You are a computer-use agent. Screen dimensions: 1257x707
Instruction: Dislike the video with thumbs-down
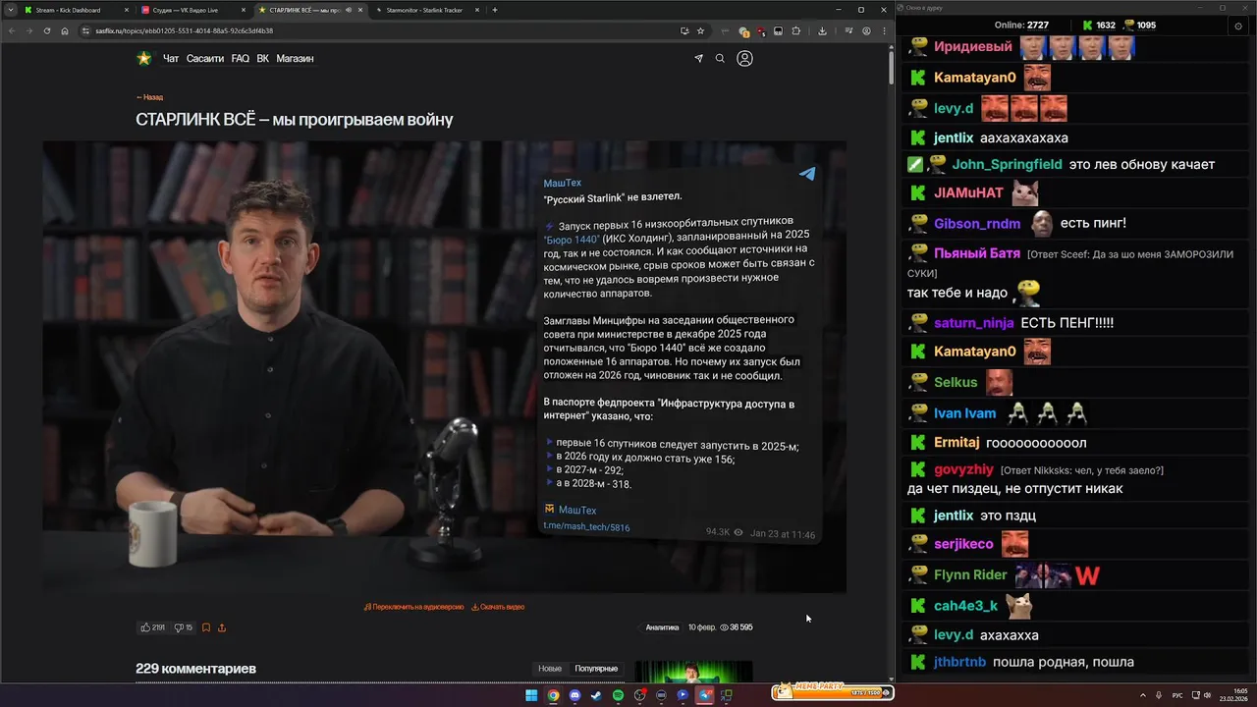coord(184,627)
